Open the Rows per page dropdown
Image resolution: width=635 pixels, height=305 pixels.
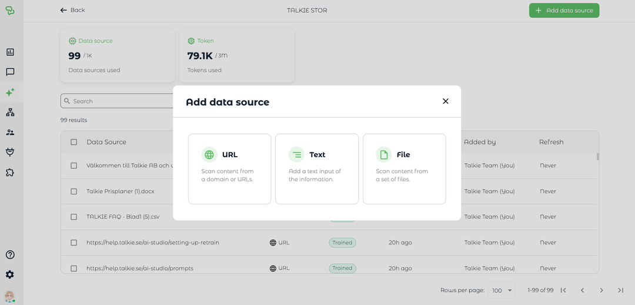click(x=502, y=290)
